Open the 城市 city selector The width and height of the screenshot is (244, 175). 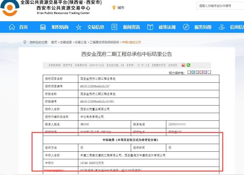pos(121,8)
